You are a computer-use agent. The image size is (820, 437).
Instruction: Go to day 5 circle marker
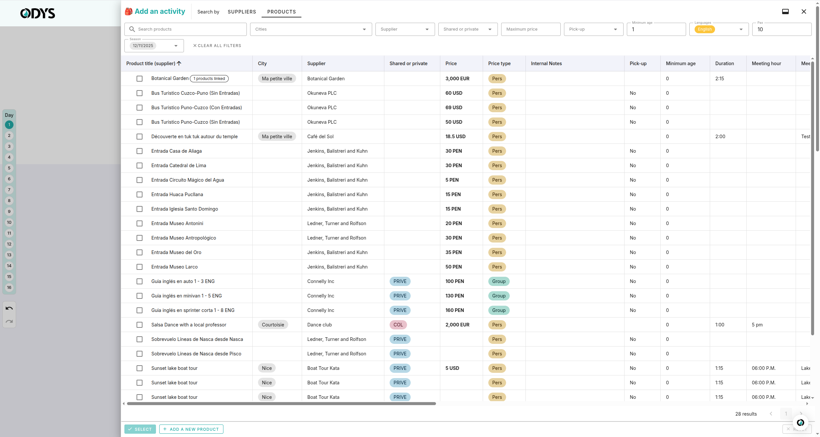pos(9,168)
